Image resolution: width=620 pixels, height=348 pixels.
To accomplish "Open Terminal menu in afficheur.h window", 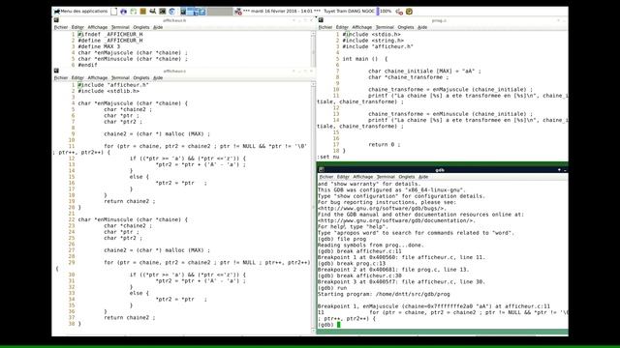I will point(120,27).
